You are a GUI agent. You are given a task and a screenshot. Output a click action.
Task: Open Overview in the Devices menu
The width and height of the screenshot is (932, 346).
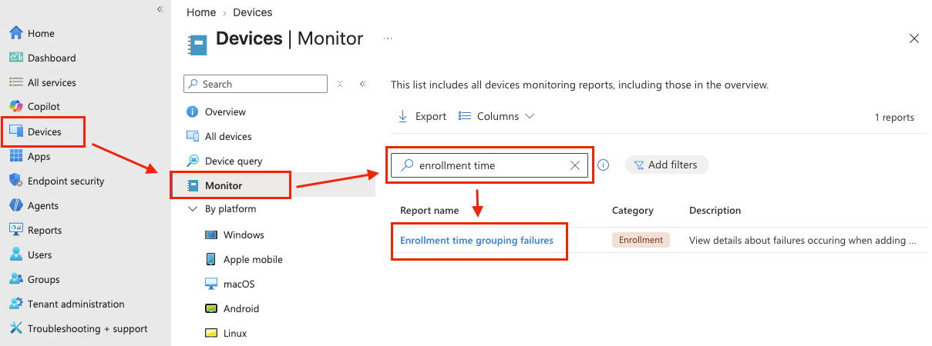[225, 111]
